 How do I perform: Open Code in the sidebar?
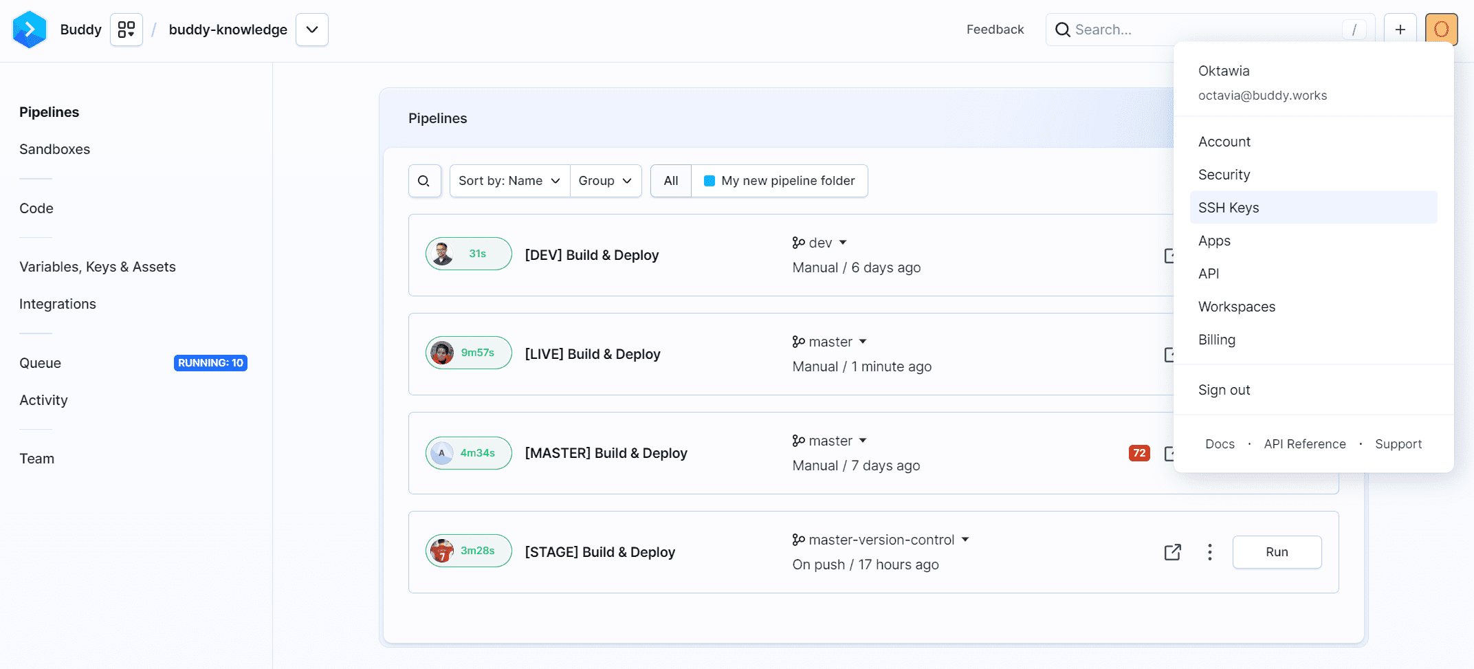coord(36,208)
